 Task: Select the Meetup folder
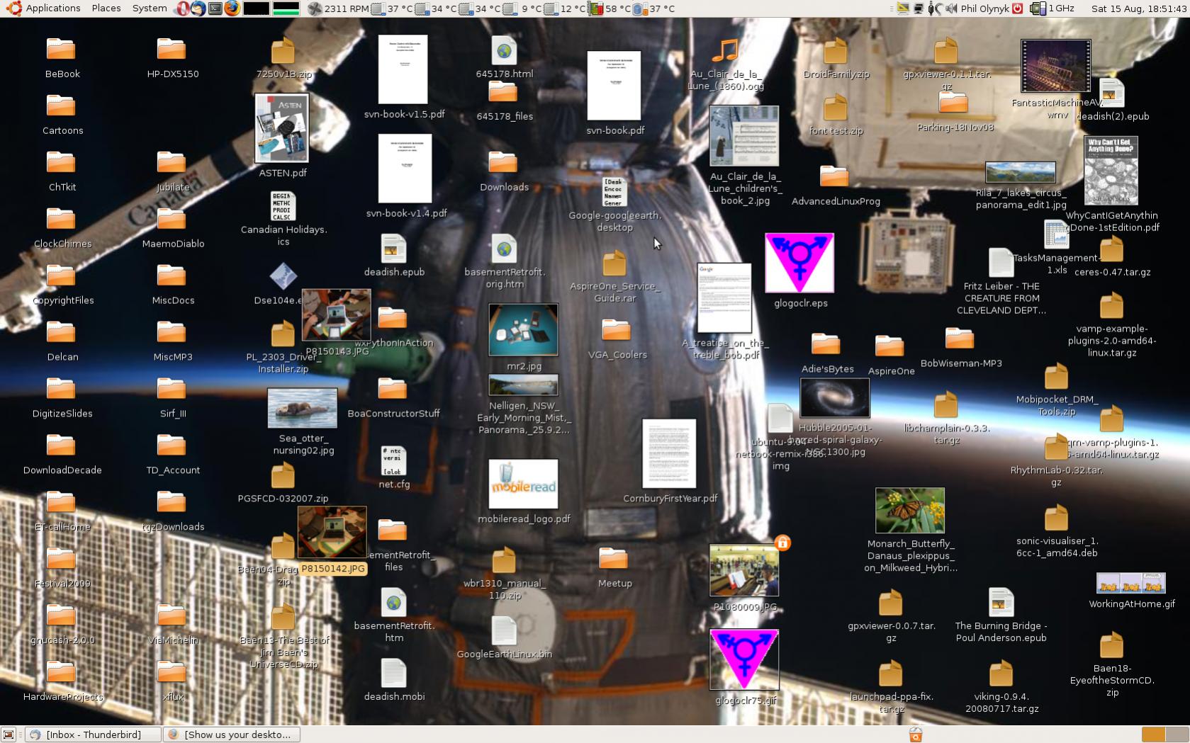(x=614, y=567)
